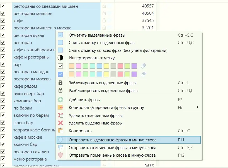
Task: Choose 'Отметить выделенные фразы' from context menu
Action: coord(128,35)
